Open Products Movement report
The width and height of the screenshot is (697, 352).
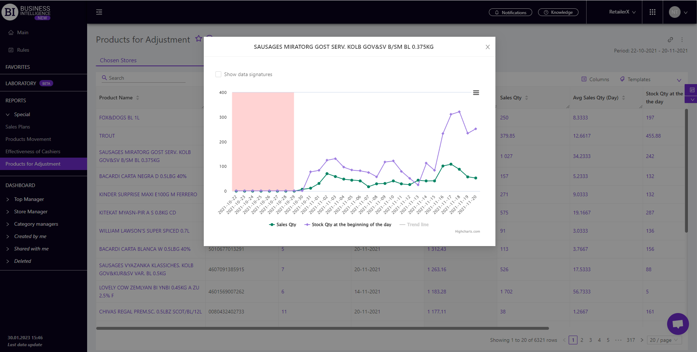(28, 139)
